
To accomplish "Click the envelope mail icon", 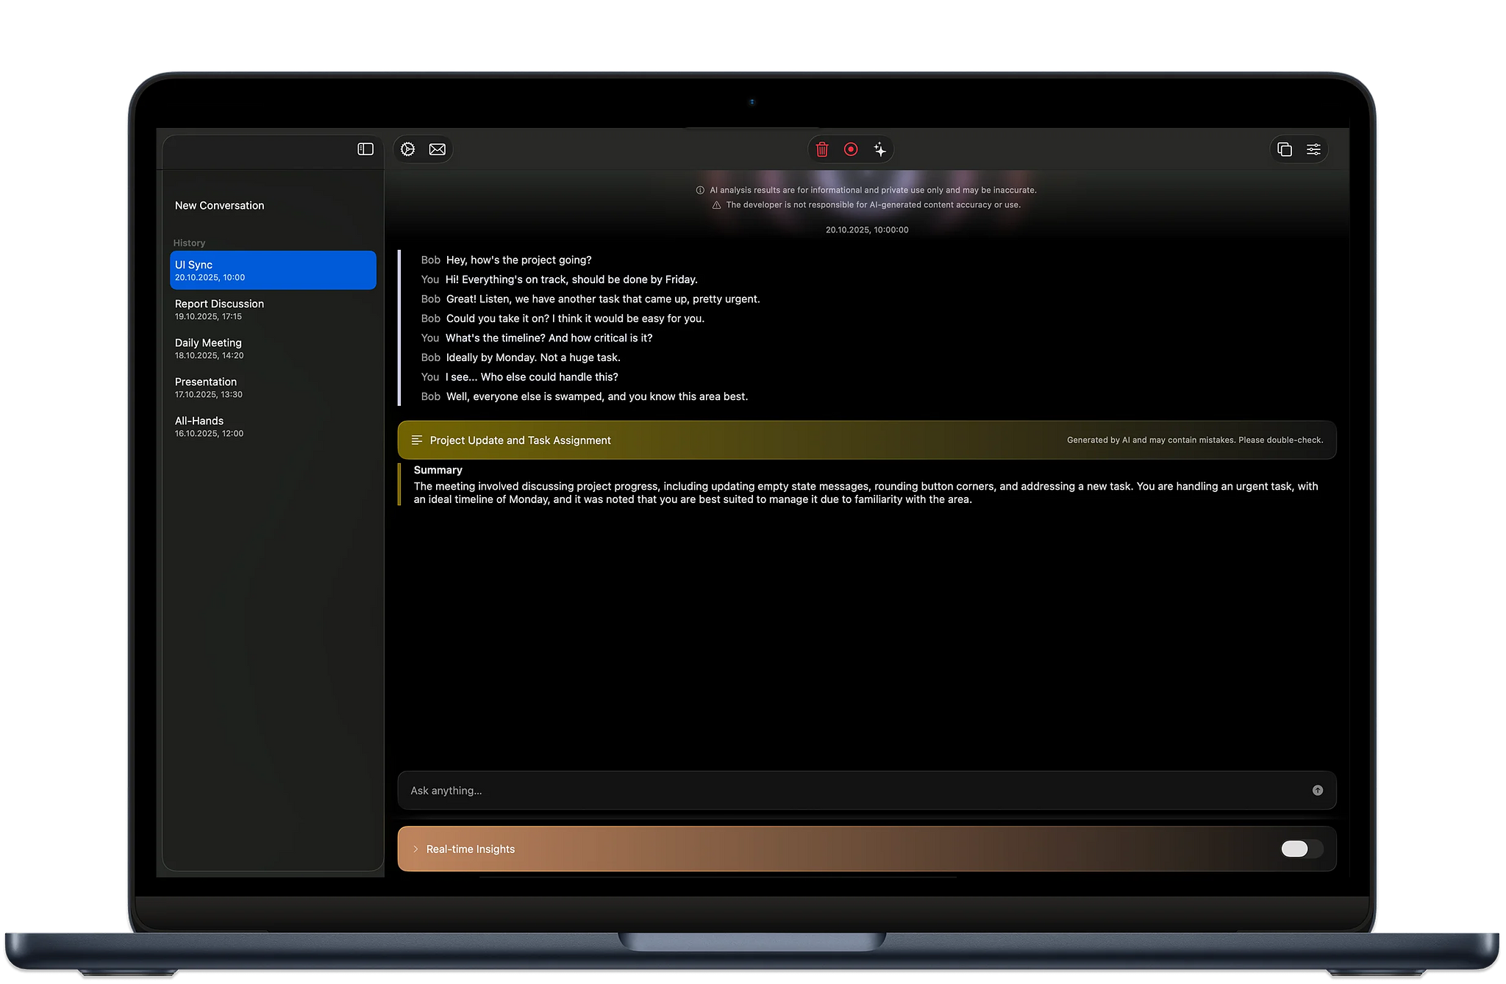I will [438, 149].
